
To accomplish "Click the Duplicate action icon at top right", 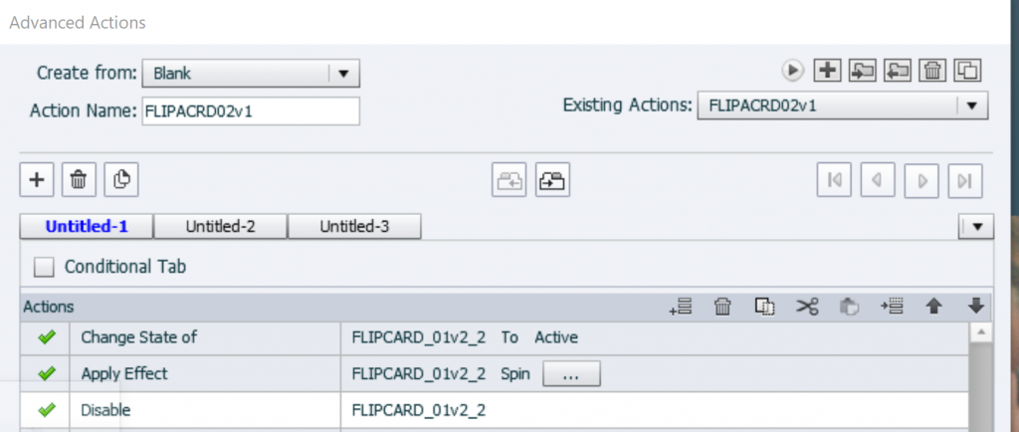I will coord(967,70).
